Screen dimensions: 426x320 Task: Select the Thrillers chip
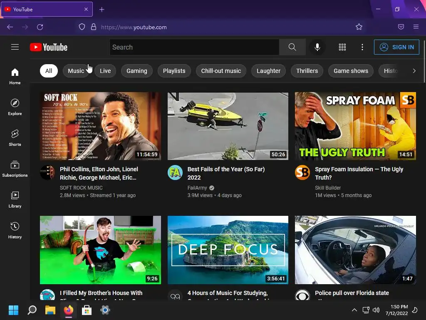click(307, 71)
